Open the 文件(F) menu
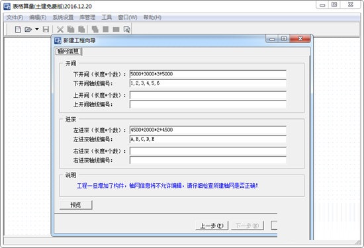This screenshot has height=248, width=364. coord(15,17)
